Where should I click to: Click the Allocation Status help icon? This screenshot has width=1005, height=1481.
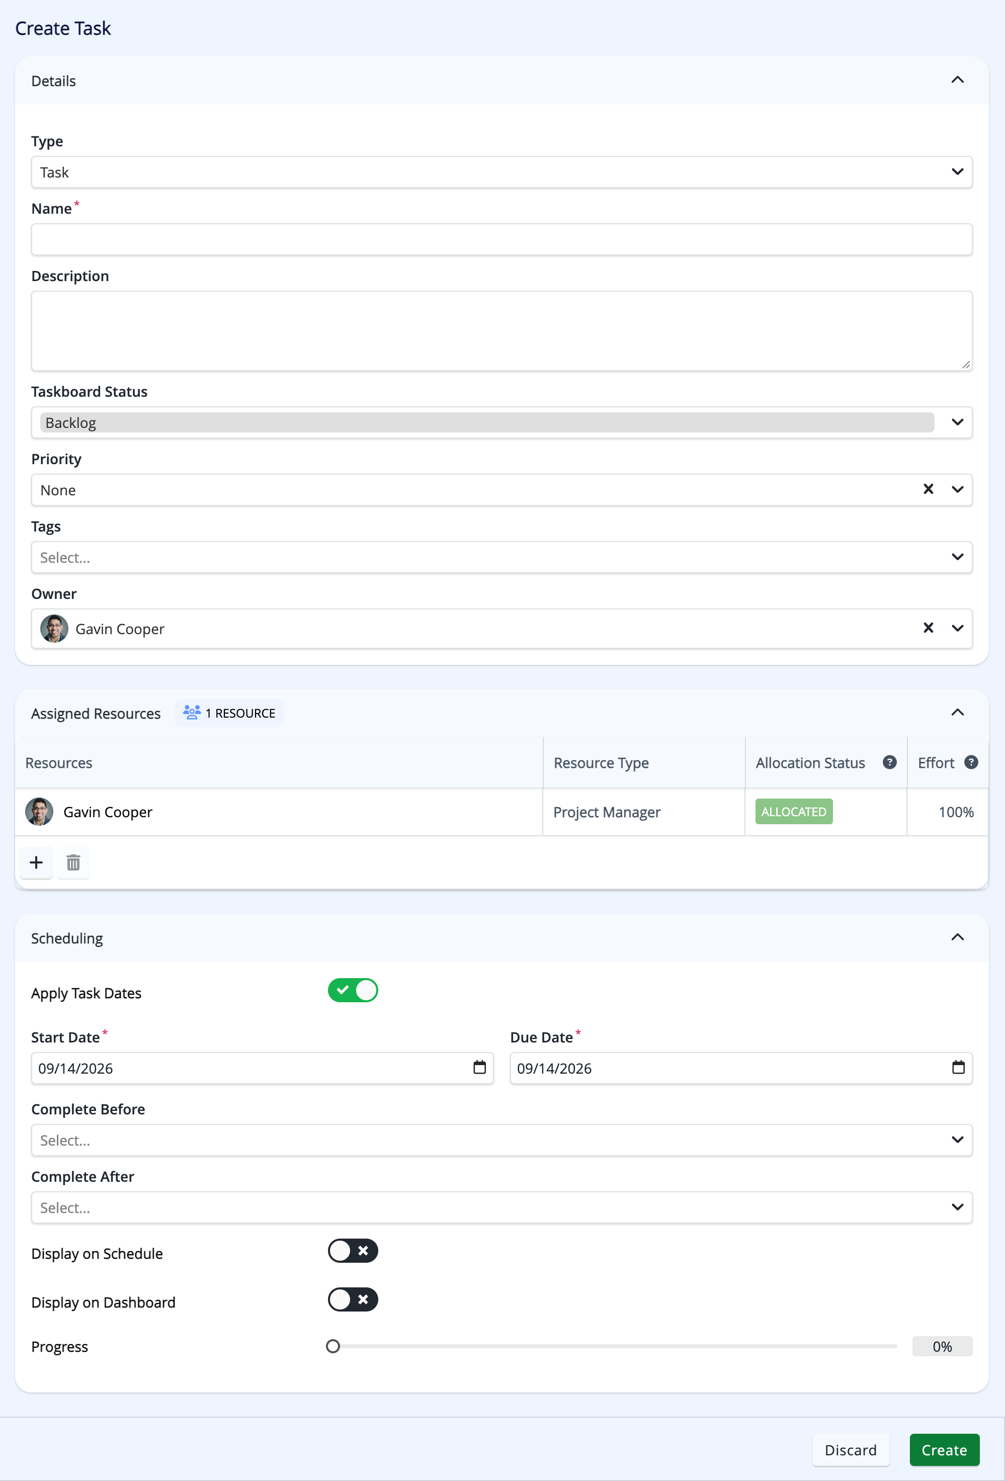click(890, 762)
